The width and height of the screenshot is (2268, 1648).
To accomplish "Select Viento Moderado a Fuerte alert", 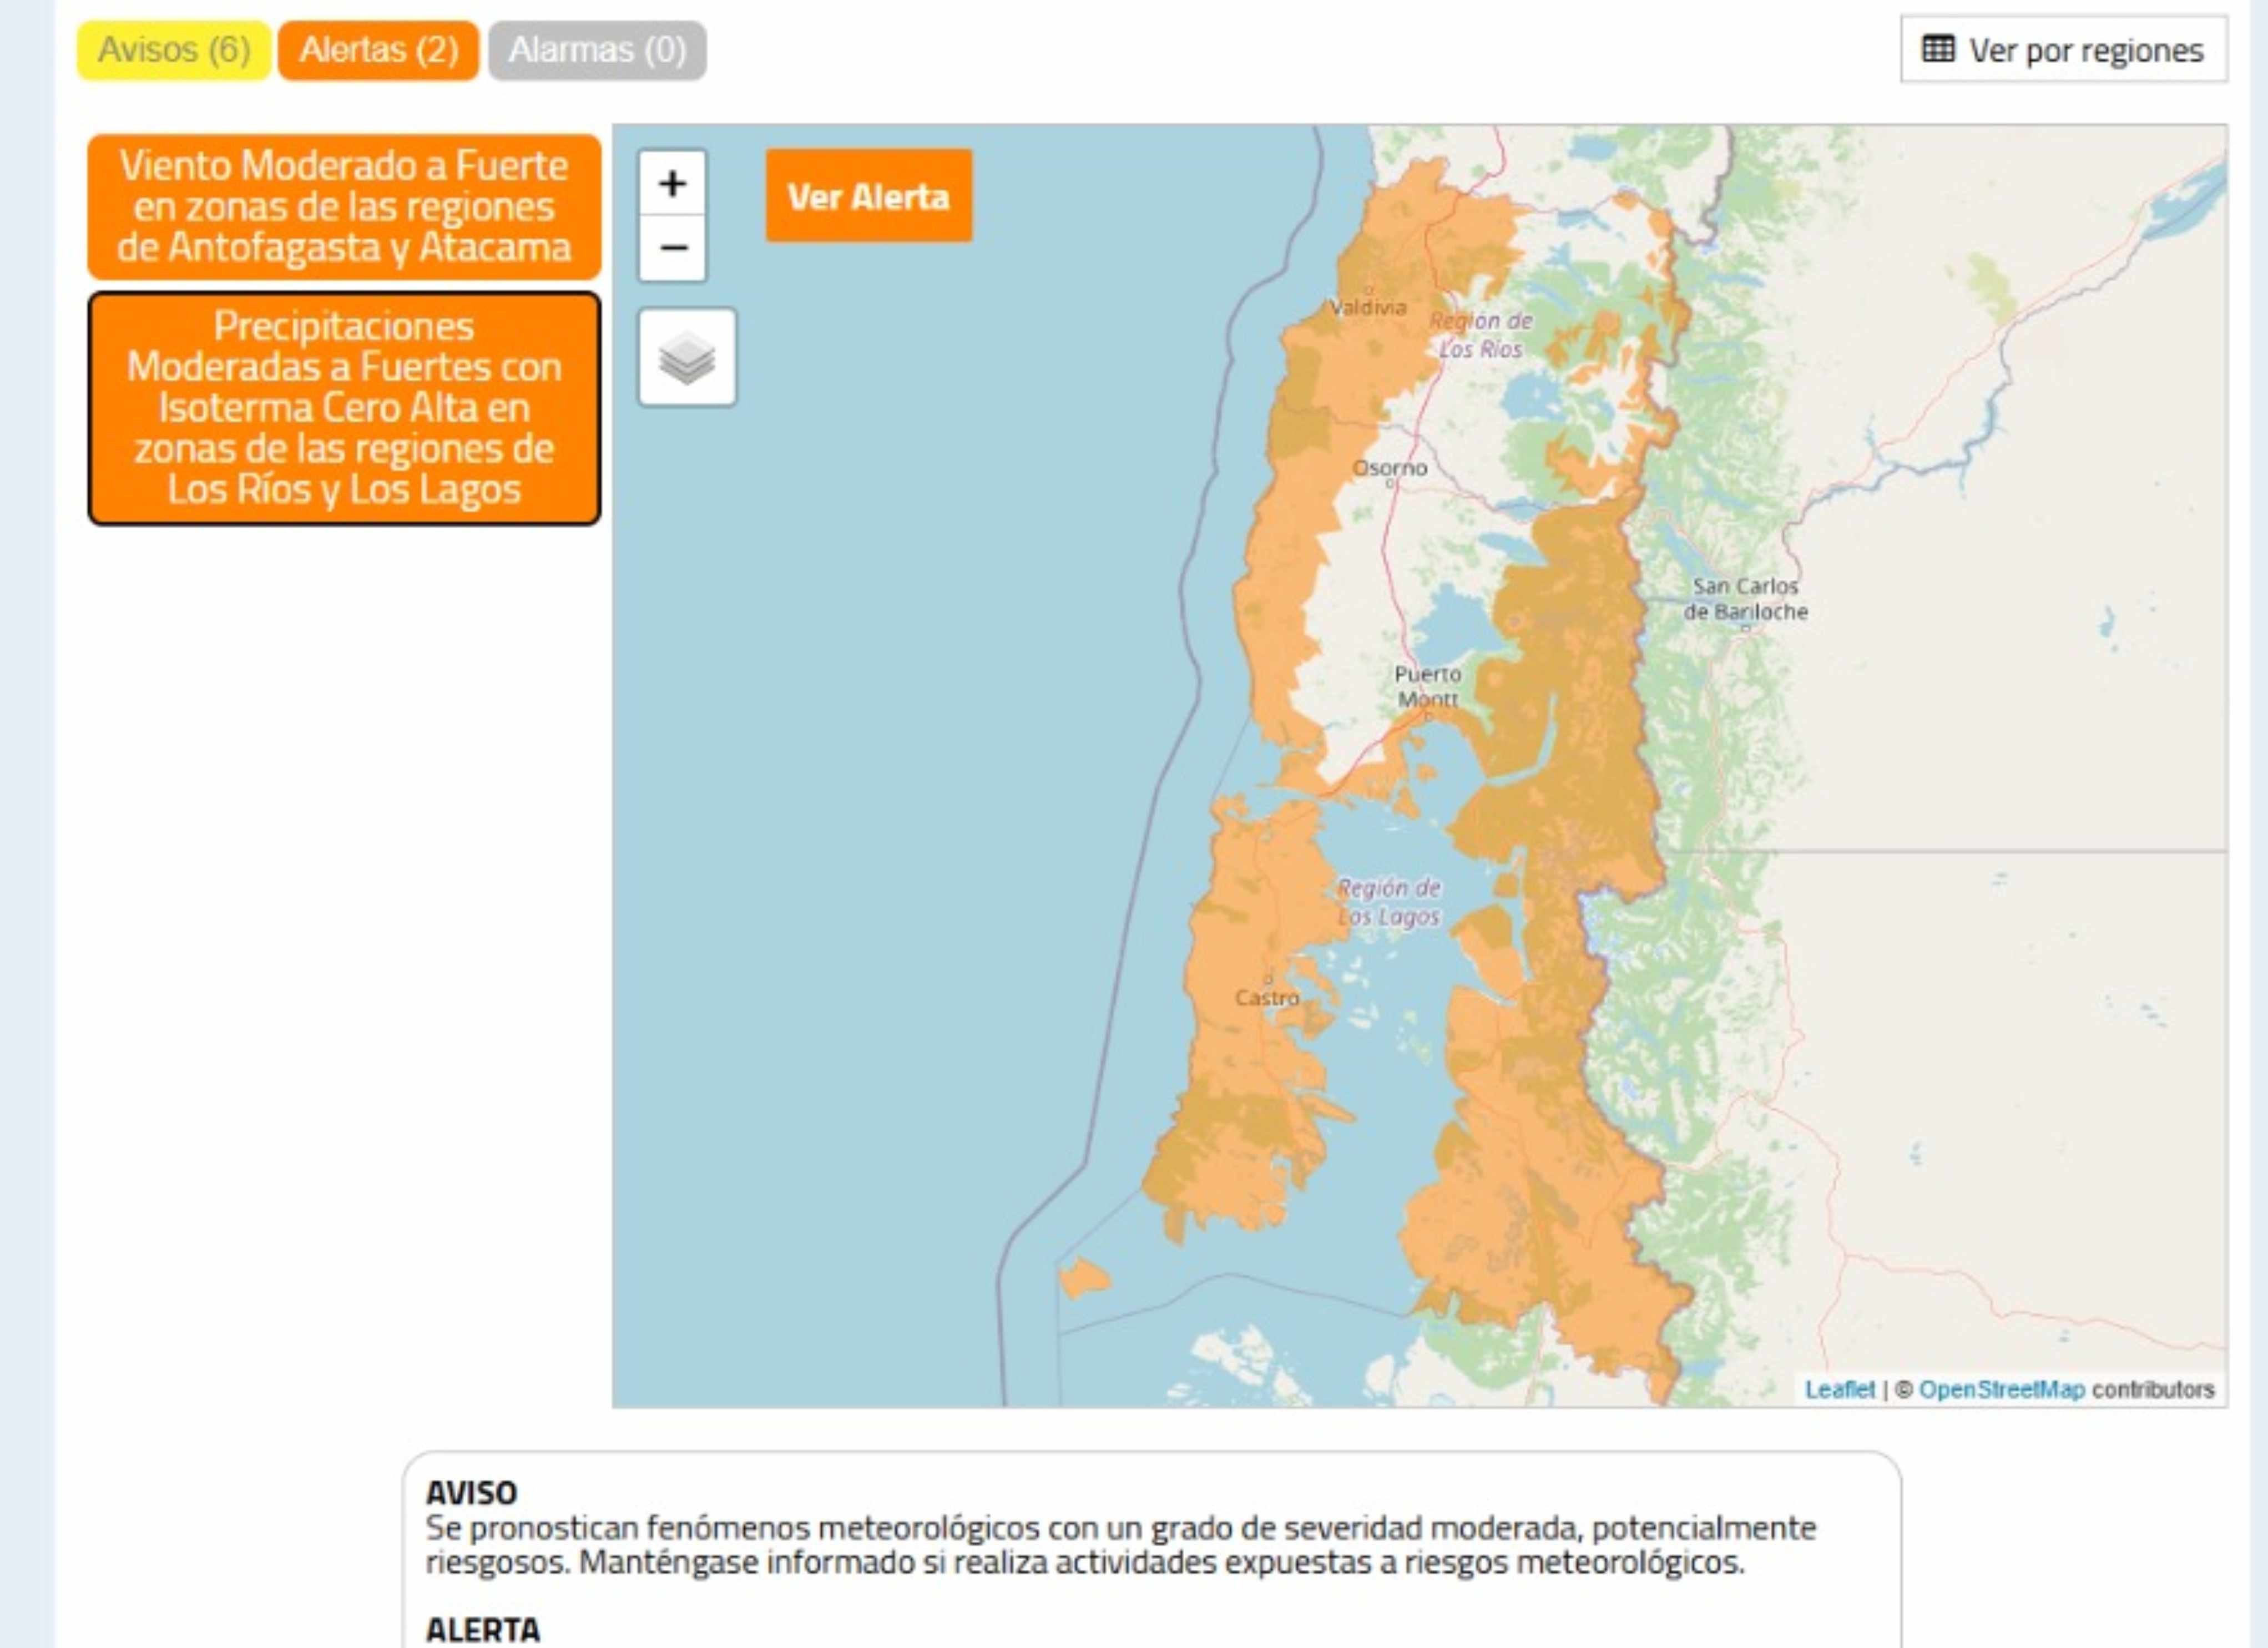I will point(344,207).
